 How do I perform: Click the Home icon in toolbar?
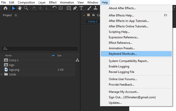click(x=5, y=8)
